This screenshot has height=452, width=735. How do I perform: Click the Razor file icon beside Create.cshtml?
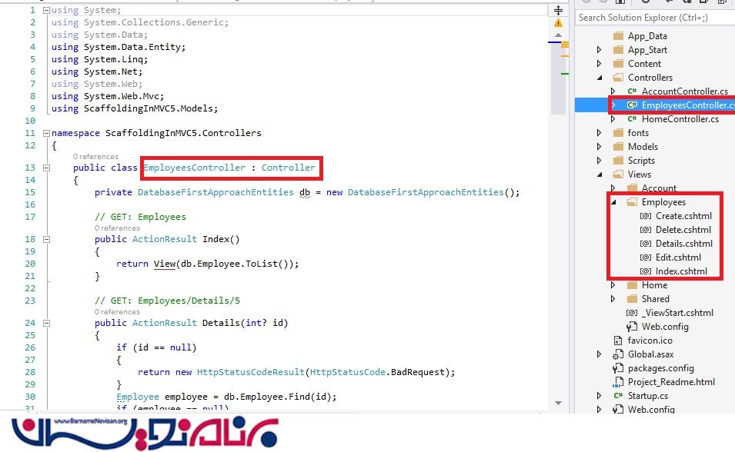pos(645,216)
